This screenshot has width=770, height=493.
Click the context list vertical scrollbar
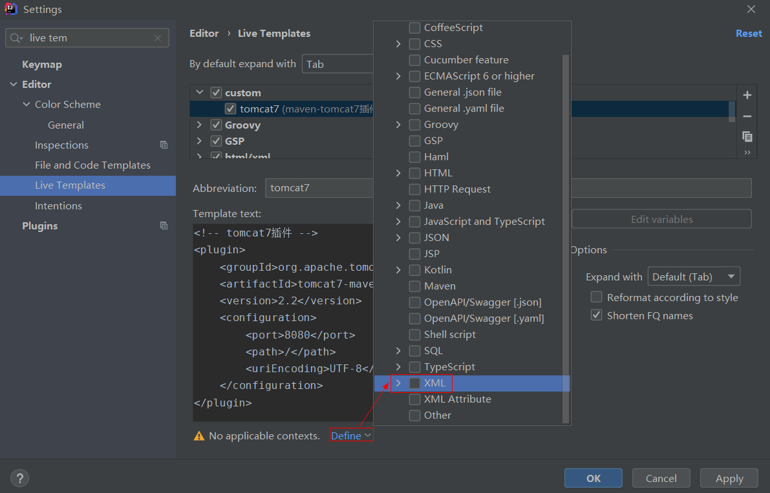coord(565,238)
